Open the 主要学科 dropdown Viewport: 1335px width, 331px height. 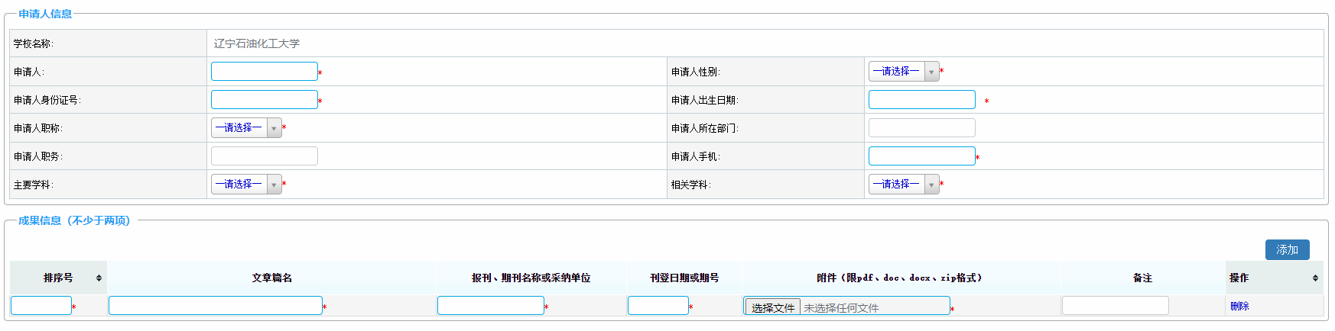[x=246, y=185]
